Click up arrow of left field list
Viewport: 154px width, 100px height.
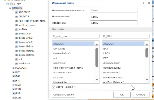click(x=97, y=45)
